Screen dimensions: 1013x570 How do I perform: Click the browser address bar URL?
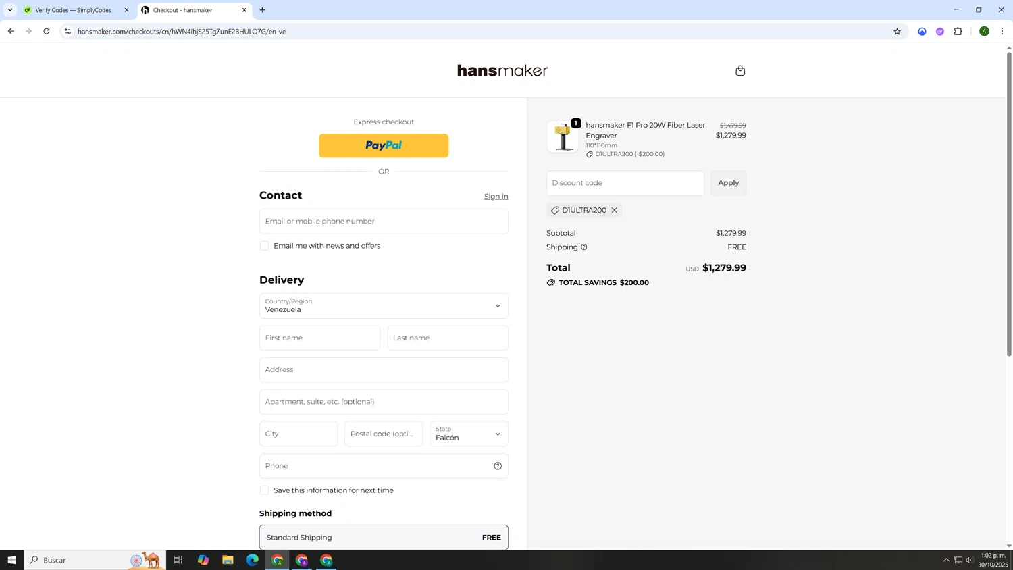pyautogui.click(x=182, y=32)
